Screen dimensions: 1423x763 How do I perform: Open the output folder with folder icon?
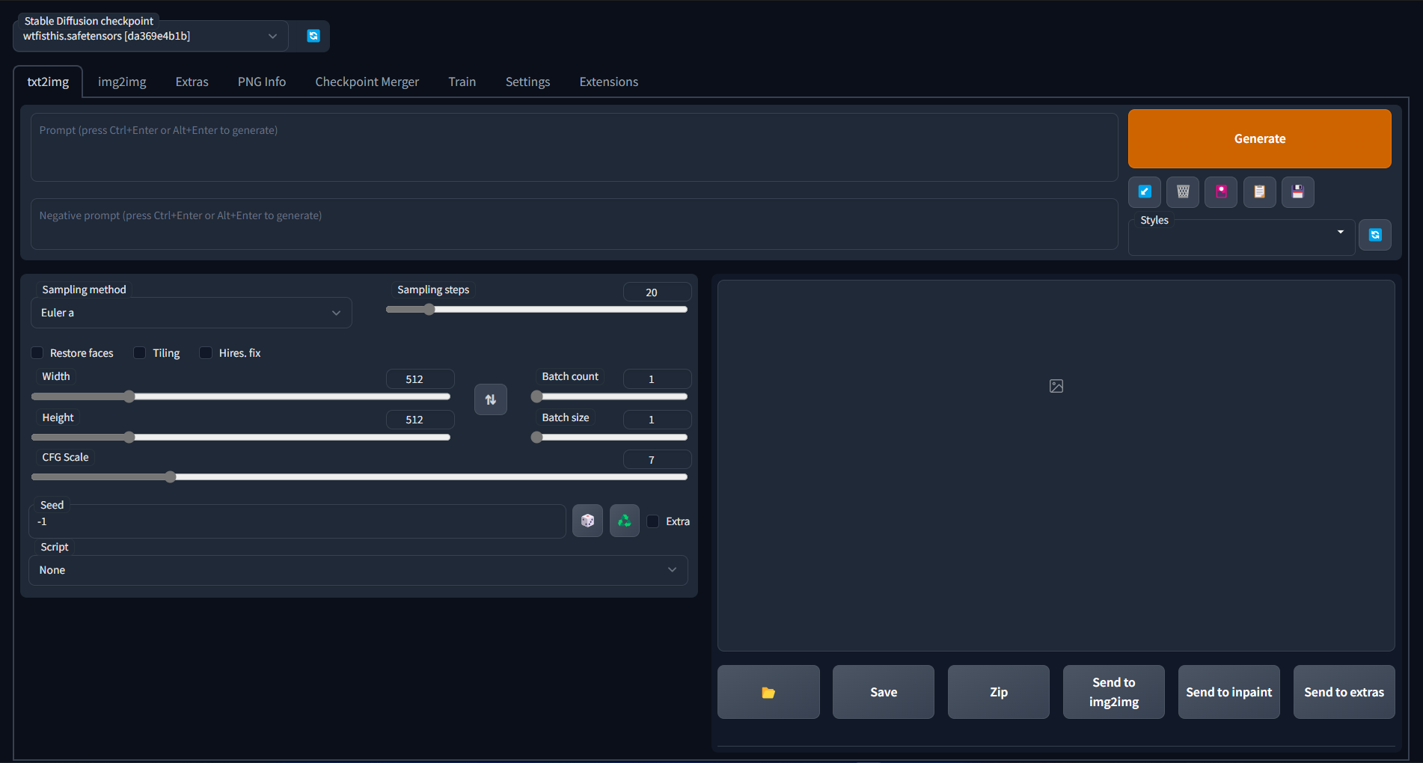[768, 692]
